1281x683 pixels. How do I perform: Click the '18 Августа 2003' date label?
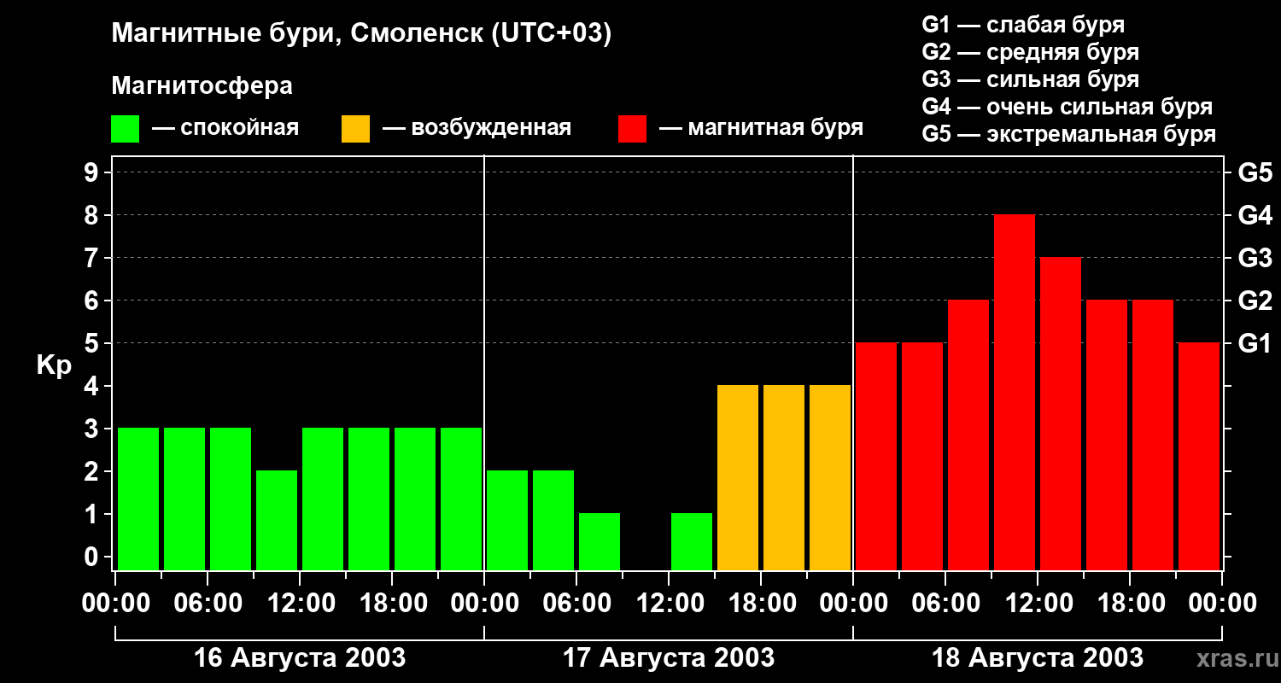pyautogui.click(x=1038, y=657)
